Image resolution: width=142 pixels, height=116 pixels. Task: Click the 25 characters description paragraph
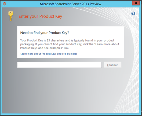70,44
